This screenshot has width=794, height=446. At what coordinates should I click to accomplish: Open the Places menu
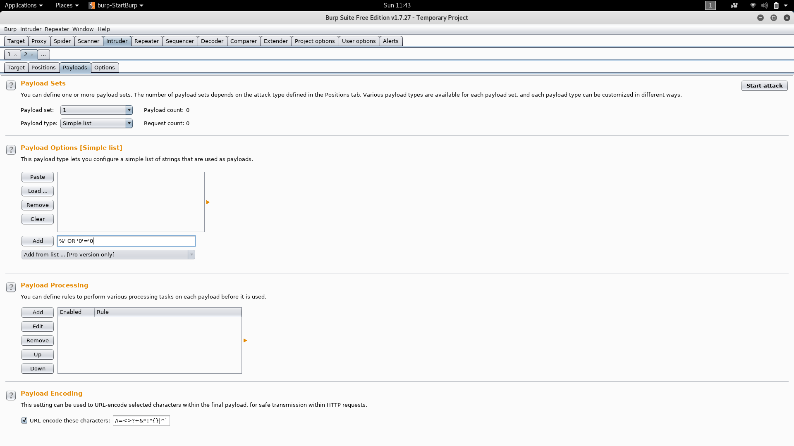coord(67,5)
